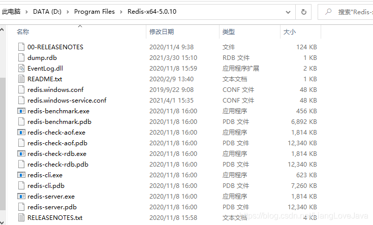Click the search magnifier icon
373x225 pixels.
[328, 11]
